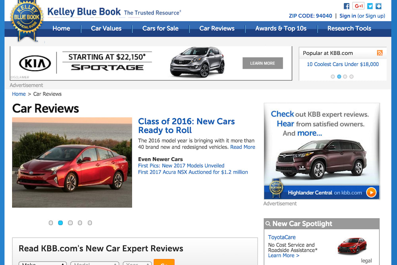Open the Twitter social icon

[x=370, y=6]
